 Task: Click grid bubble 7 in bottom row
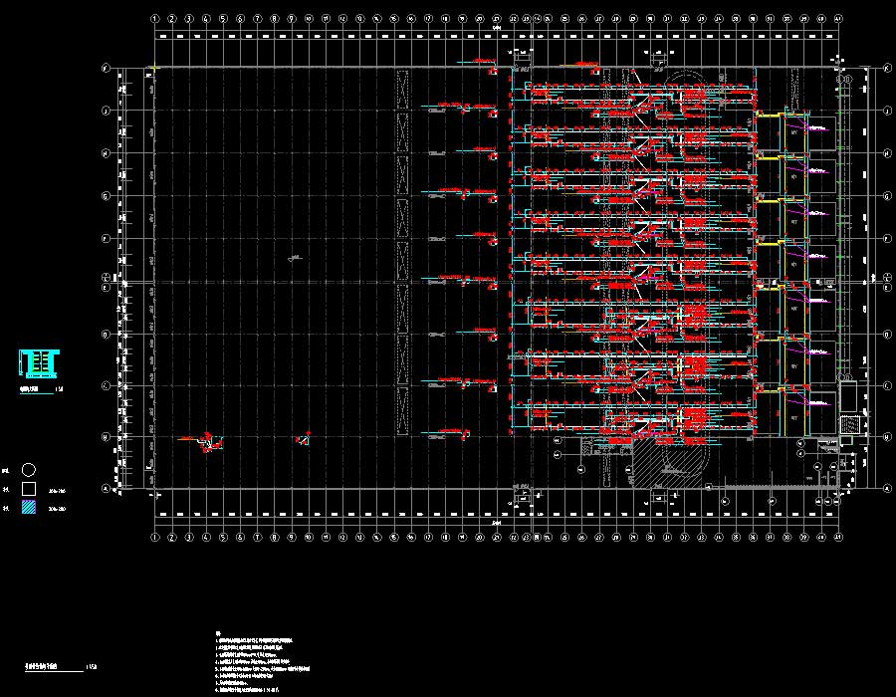257,537
